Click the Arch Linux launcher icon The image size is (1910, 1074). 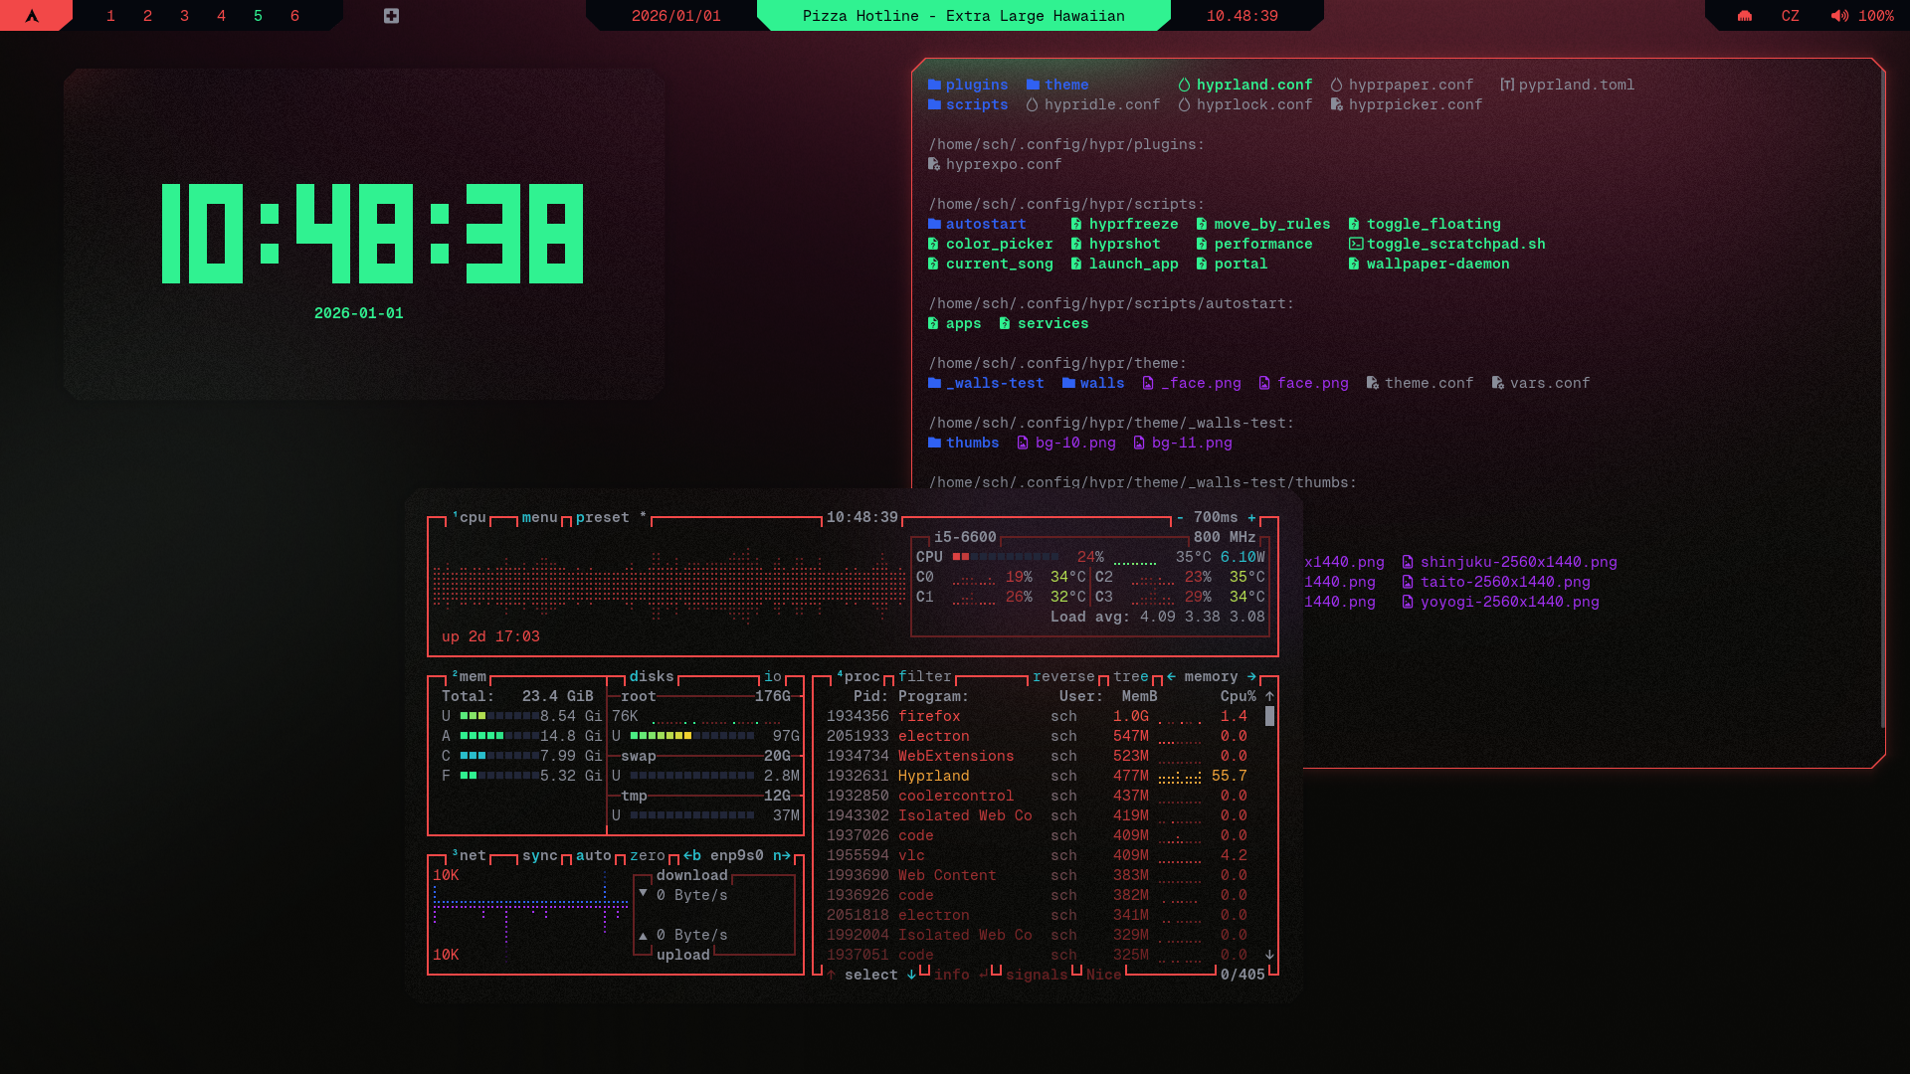(32, 16)
